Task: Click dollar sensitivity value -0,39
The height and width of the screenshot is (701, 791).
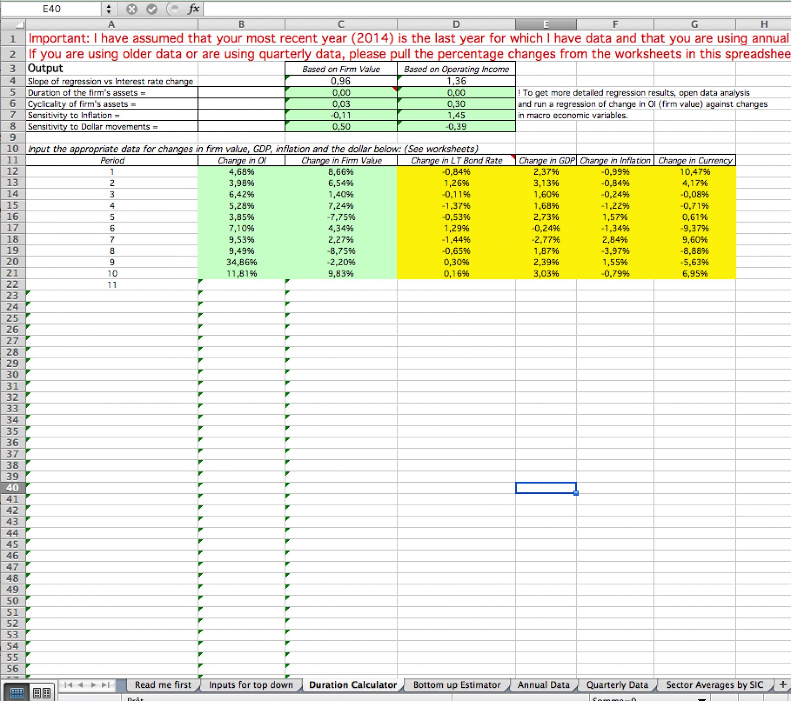Action: click(456, 126)
